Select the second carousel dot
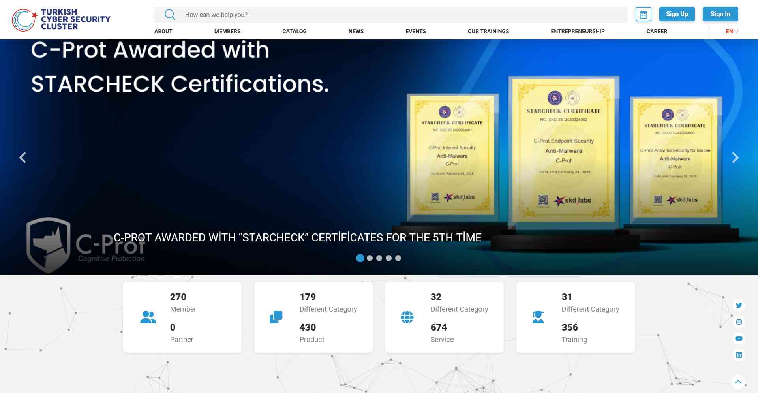758x393 pixels. point(370,258)
